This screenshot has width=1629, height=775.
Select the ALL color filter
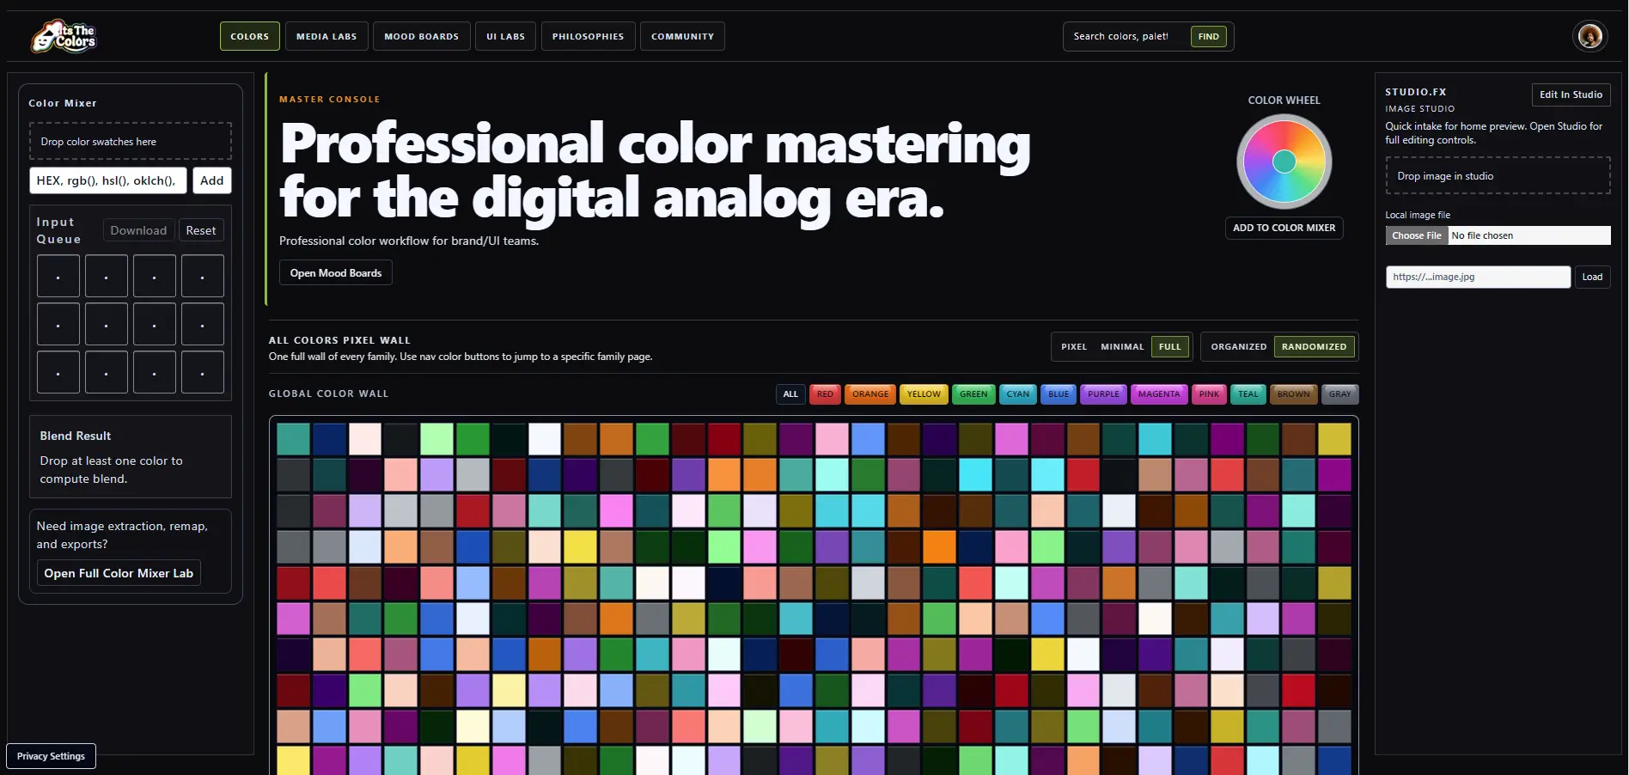[x=790, y=394]
